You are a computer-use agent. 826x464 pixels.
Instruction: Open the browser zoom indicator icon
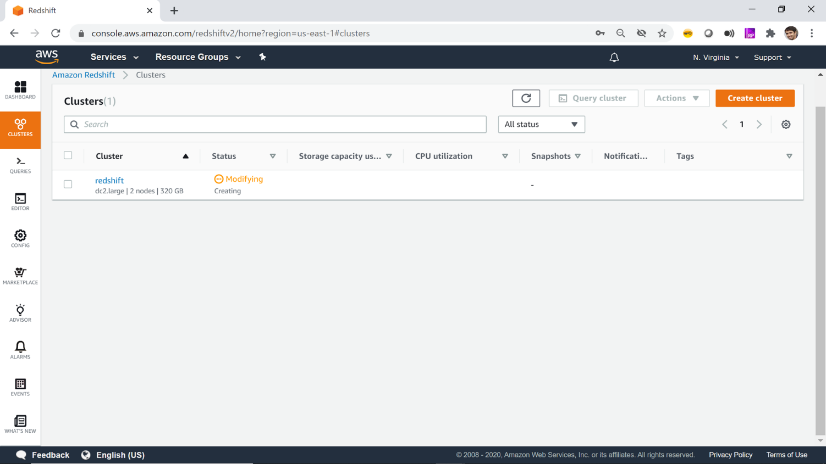(x=620, y=33)
